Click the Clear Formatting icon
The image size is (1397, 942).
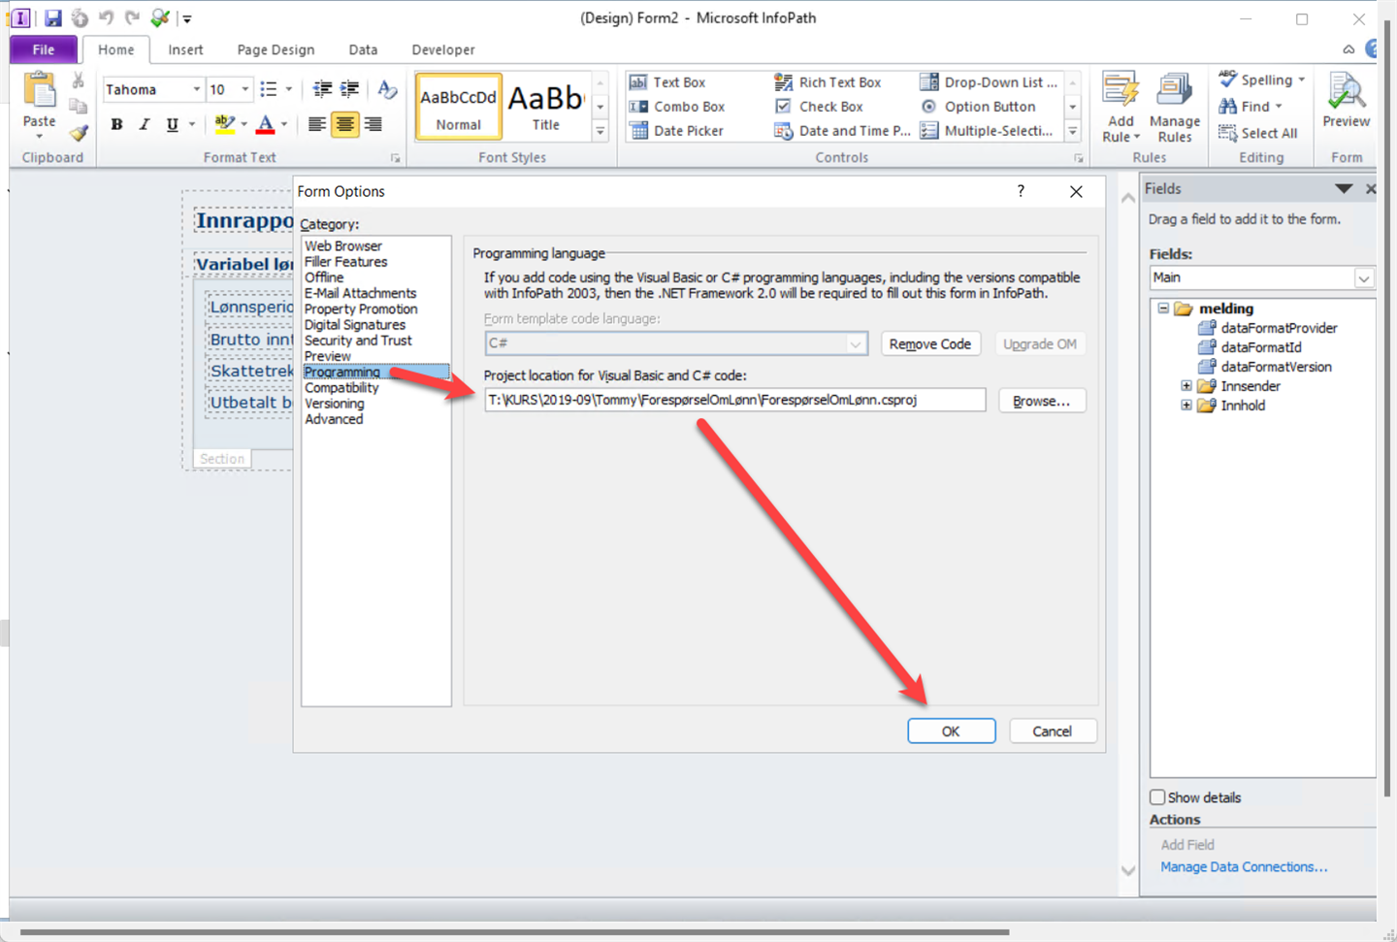387,89
